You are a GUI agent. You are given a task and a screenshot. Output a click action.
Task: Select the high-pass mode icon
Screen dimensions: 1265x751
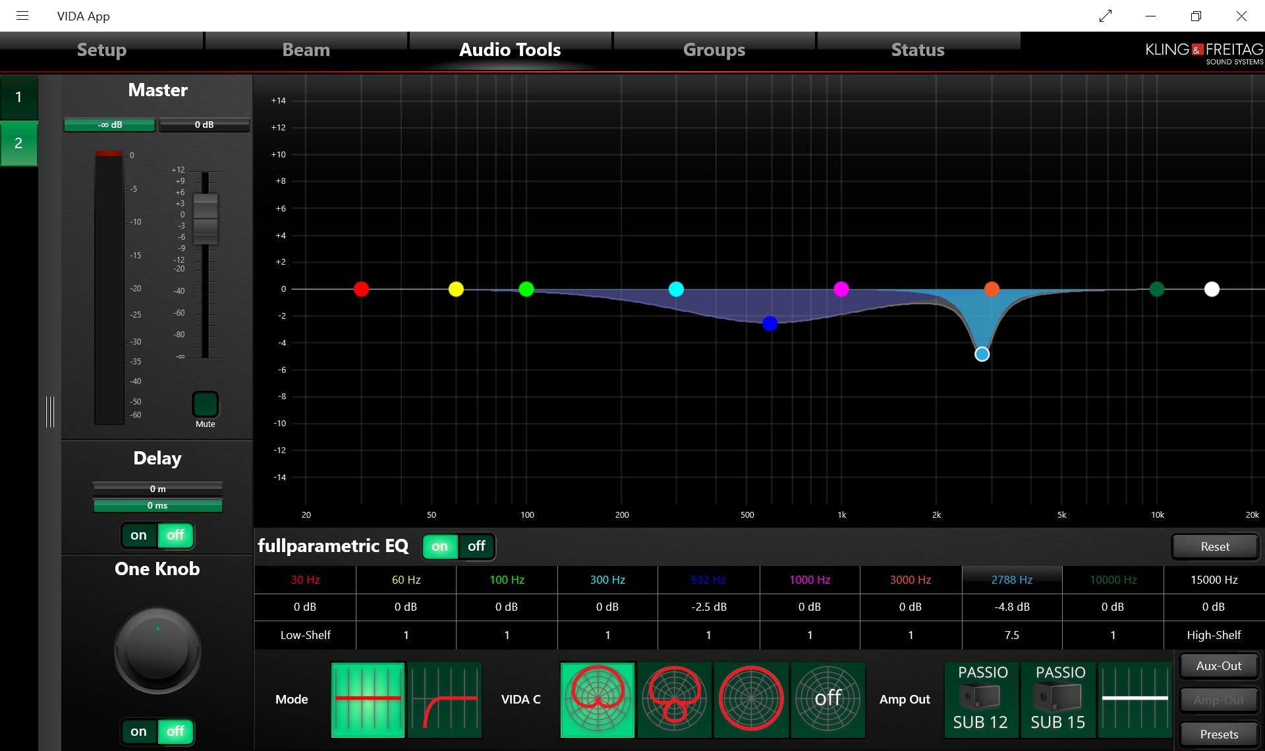point(445,700)
